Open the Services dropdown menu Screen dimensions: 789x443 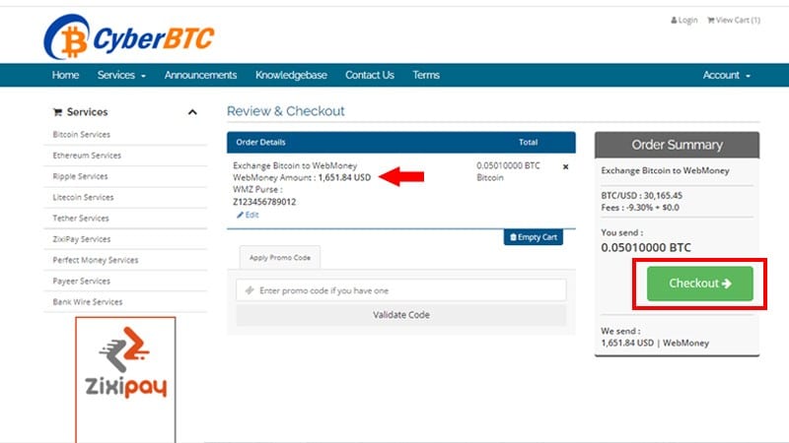tap(121, 75)
